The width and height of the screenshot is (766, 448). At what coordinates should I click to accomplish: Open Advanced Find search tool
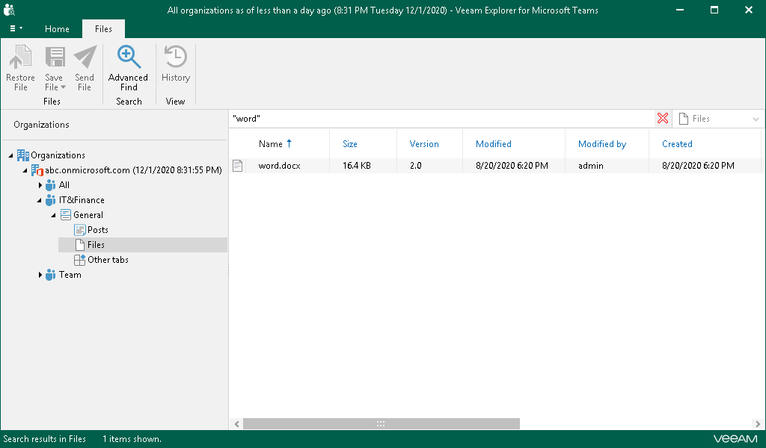click(x=129, y=68)
